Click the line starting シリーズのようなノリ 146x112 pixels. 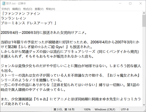32,80
